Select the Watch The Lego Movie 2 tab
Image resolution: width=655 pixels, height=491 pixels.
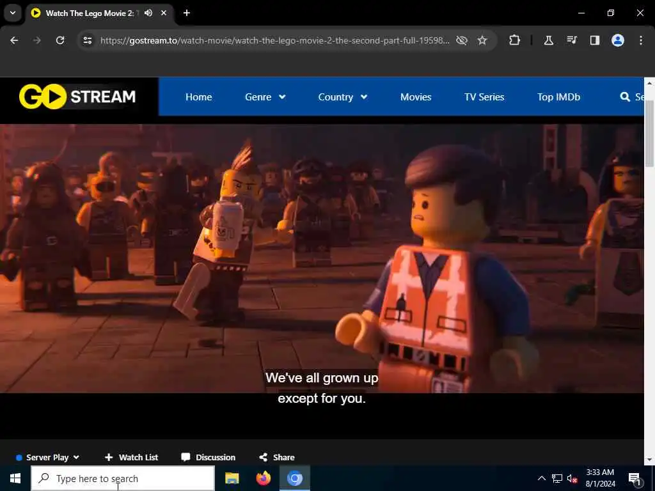tap(90, 13)
